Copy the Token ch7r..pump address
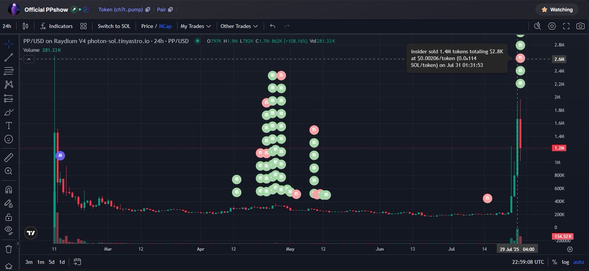 tap(148, 9)
